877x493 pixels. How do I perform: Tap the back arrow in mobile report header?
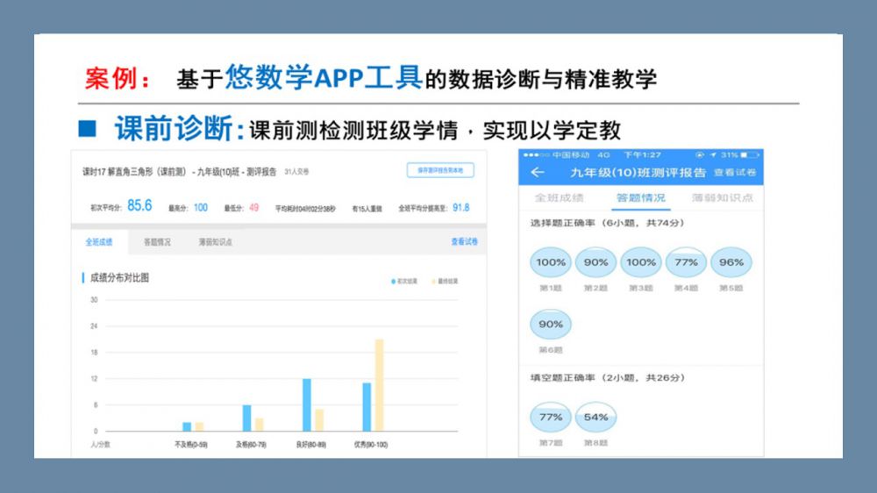tap(538, 173)
